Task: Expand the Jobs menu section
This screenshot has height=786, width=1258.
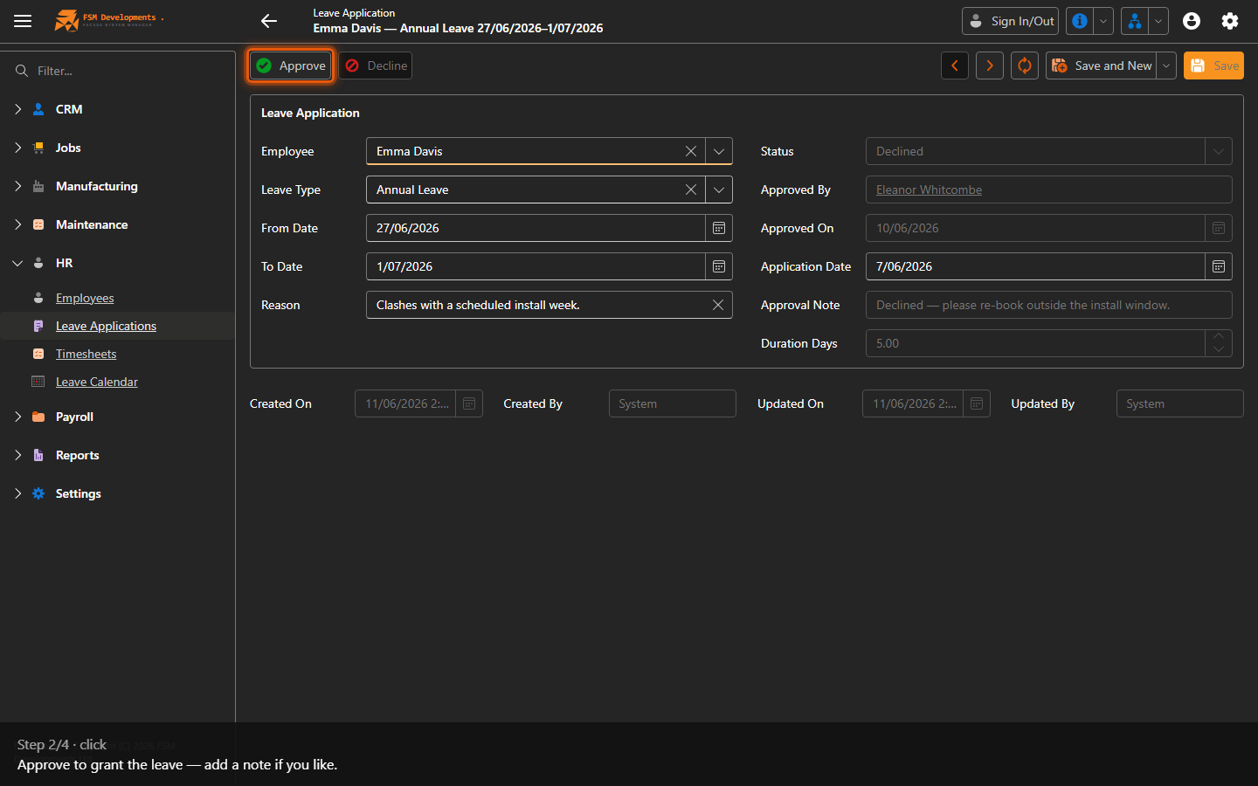Action: coord(17,148)
